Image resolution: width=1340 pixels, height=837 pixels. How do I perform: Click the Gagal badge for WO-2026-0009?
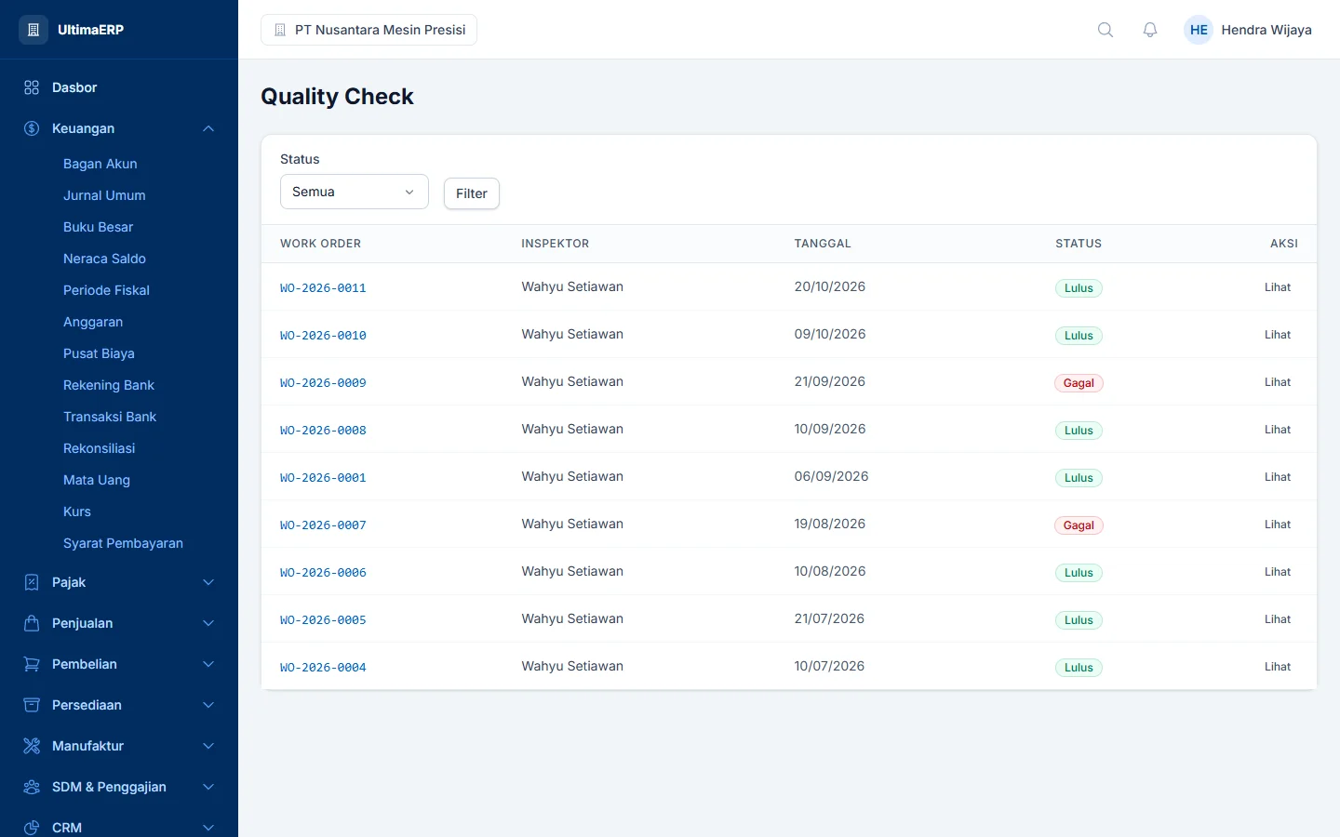(1079, 383)
